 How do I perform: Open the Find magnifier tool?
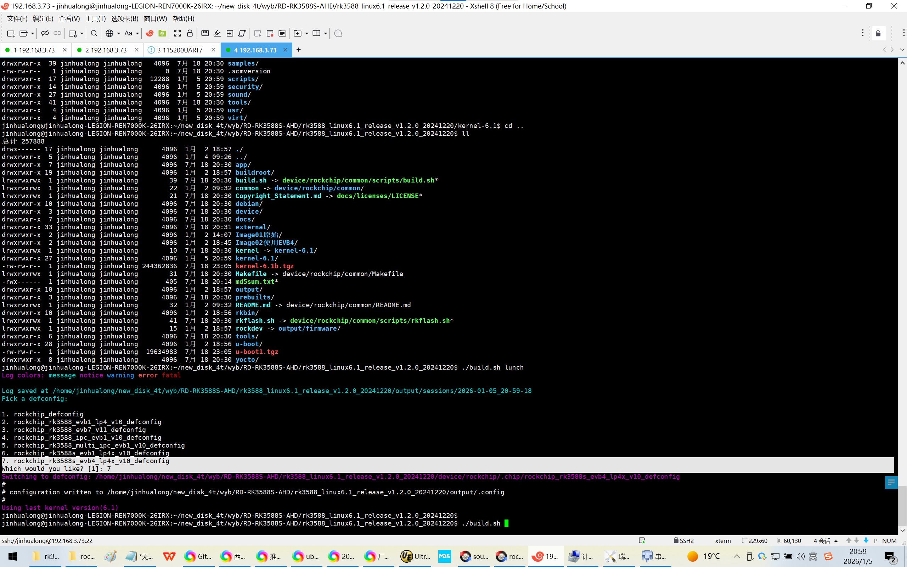pos(94,33)
